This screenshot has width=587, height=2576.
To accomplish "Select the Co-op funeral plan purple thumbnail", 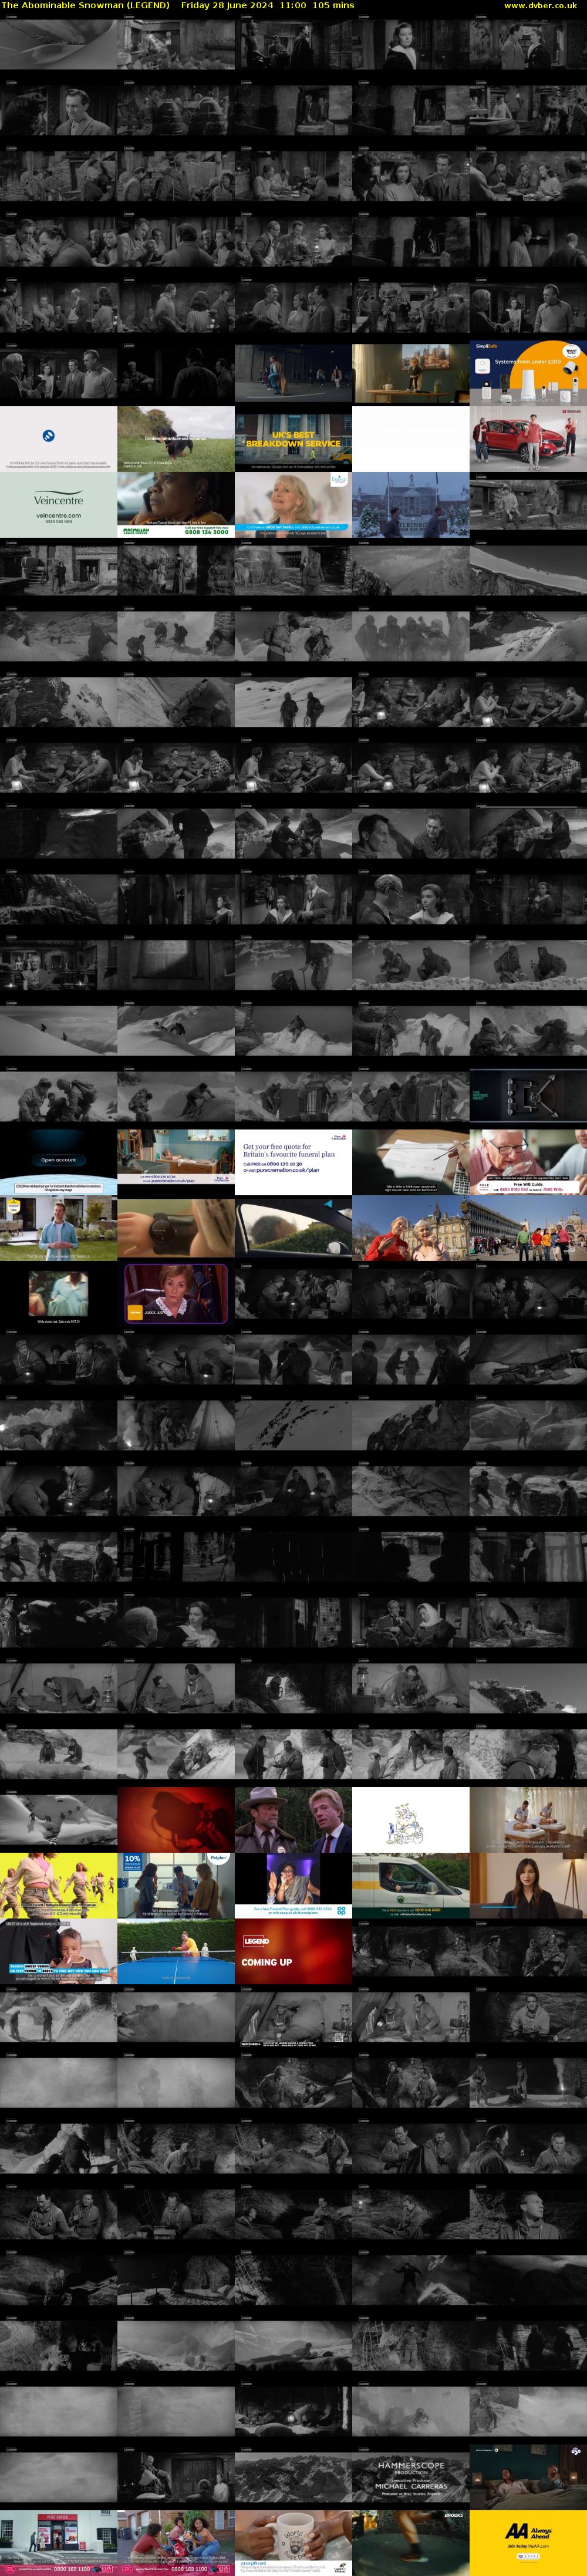I will coord(293,1887).
